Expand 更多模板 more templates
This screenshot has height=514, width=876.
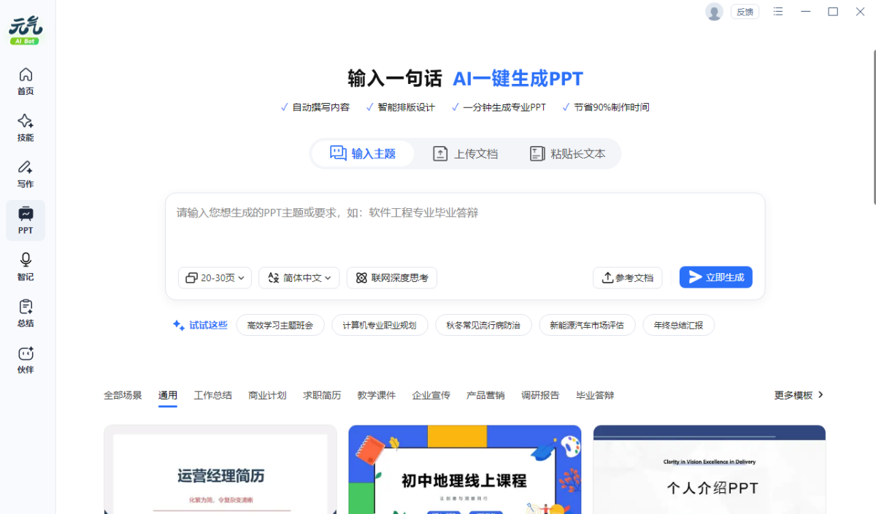799,395
